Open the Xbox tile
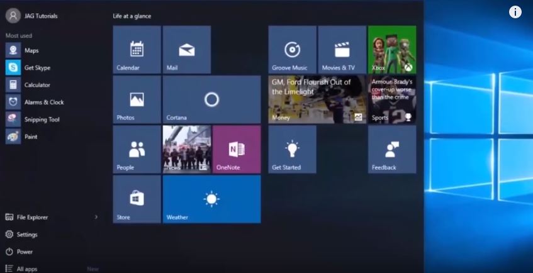Viewport: 533px width, 273px height. pyautogui.click(x=391, y=50)
